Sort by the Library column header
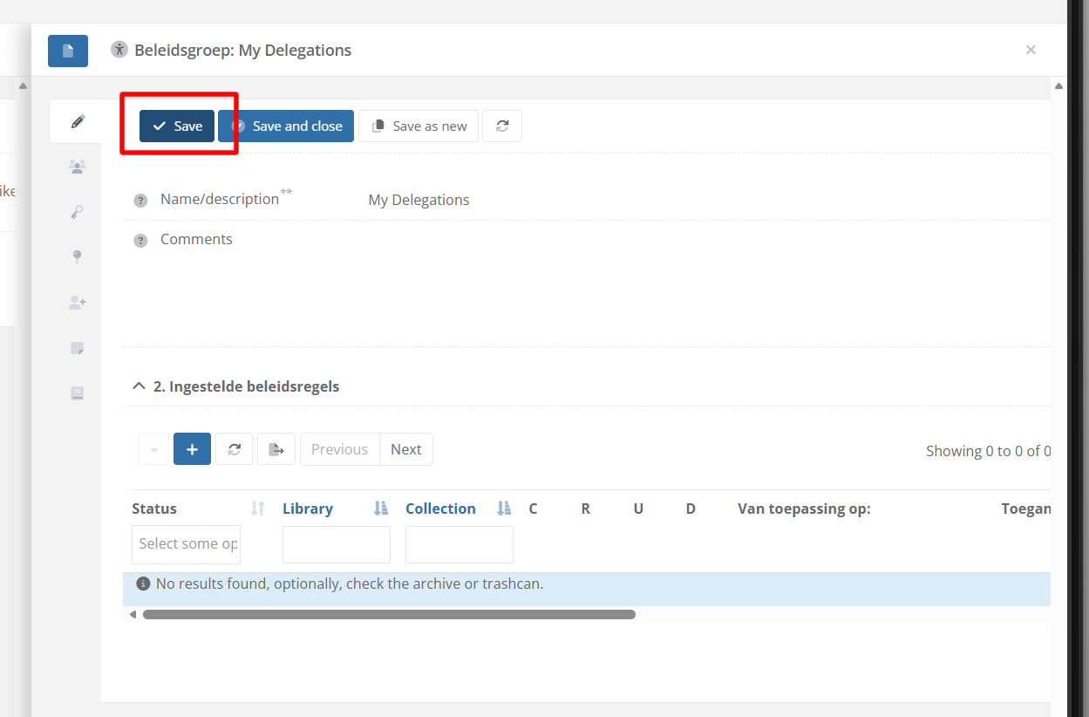 308,509
